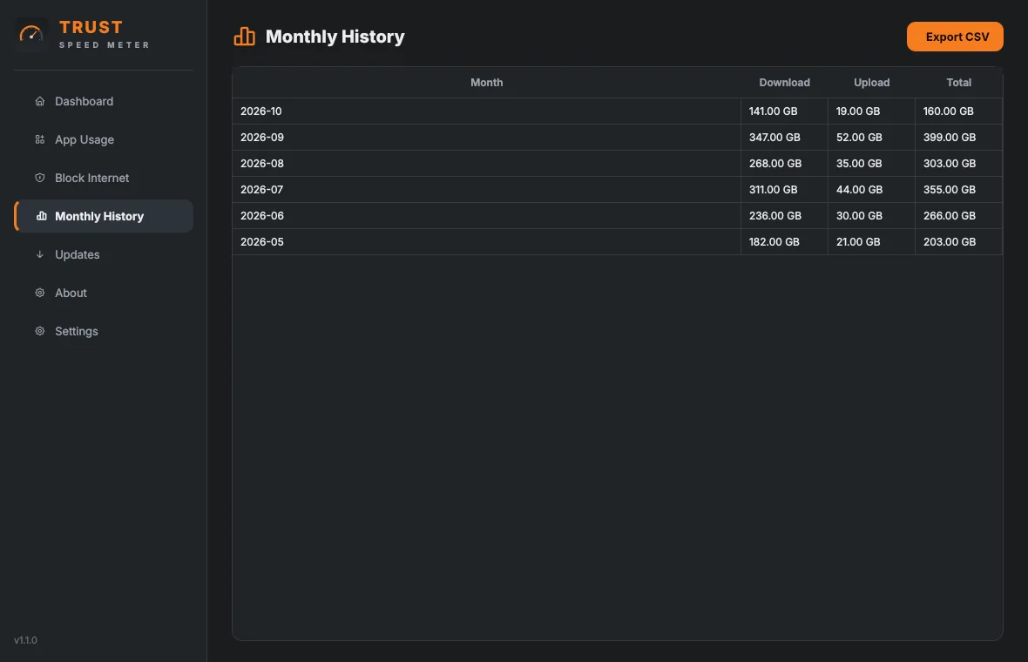
Task: Open Settings from sidebar
Action: pyautogui.click(x=104, y=331)
